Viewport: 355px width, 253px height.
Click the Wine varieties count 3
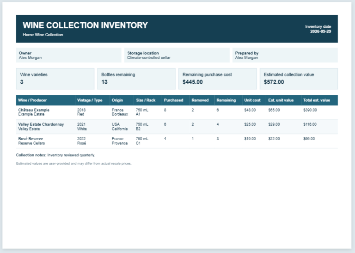tap(22, 82)
